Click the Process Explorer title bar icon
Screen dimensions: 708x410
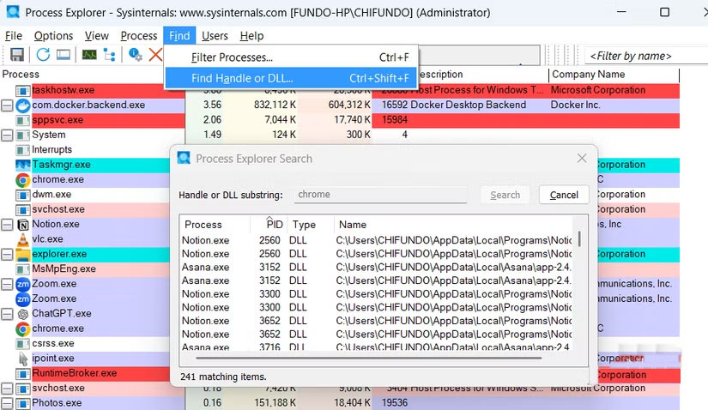(13, 12)
